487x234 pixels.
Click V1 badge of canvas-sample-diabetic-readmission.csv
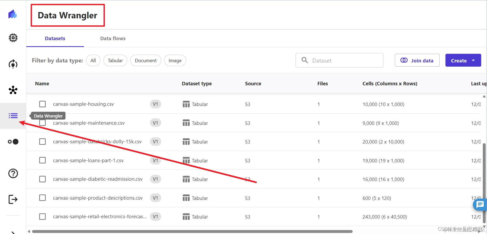pos(155,179)
